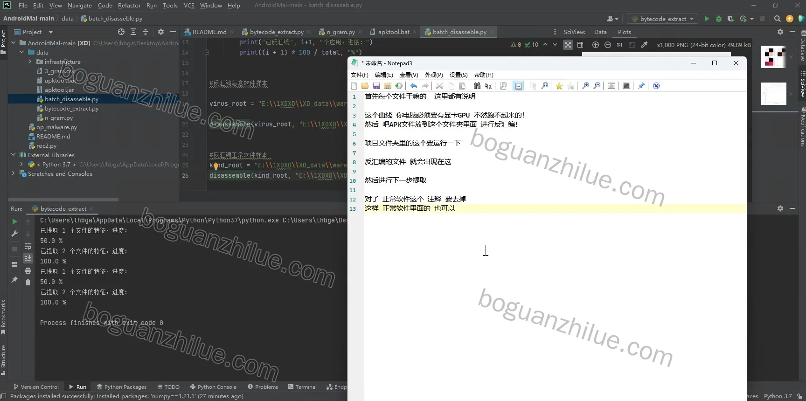Click the yellow star favorites icon in Notepad3
This screenshot has width=806, height=401.
[x=559, y=86]
